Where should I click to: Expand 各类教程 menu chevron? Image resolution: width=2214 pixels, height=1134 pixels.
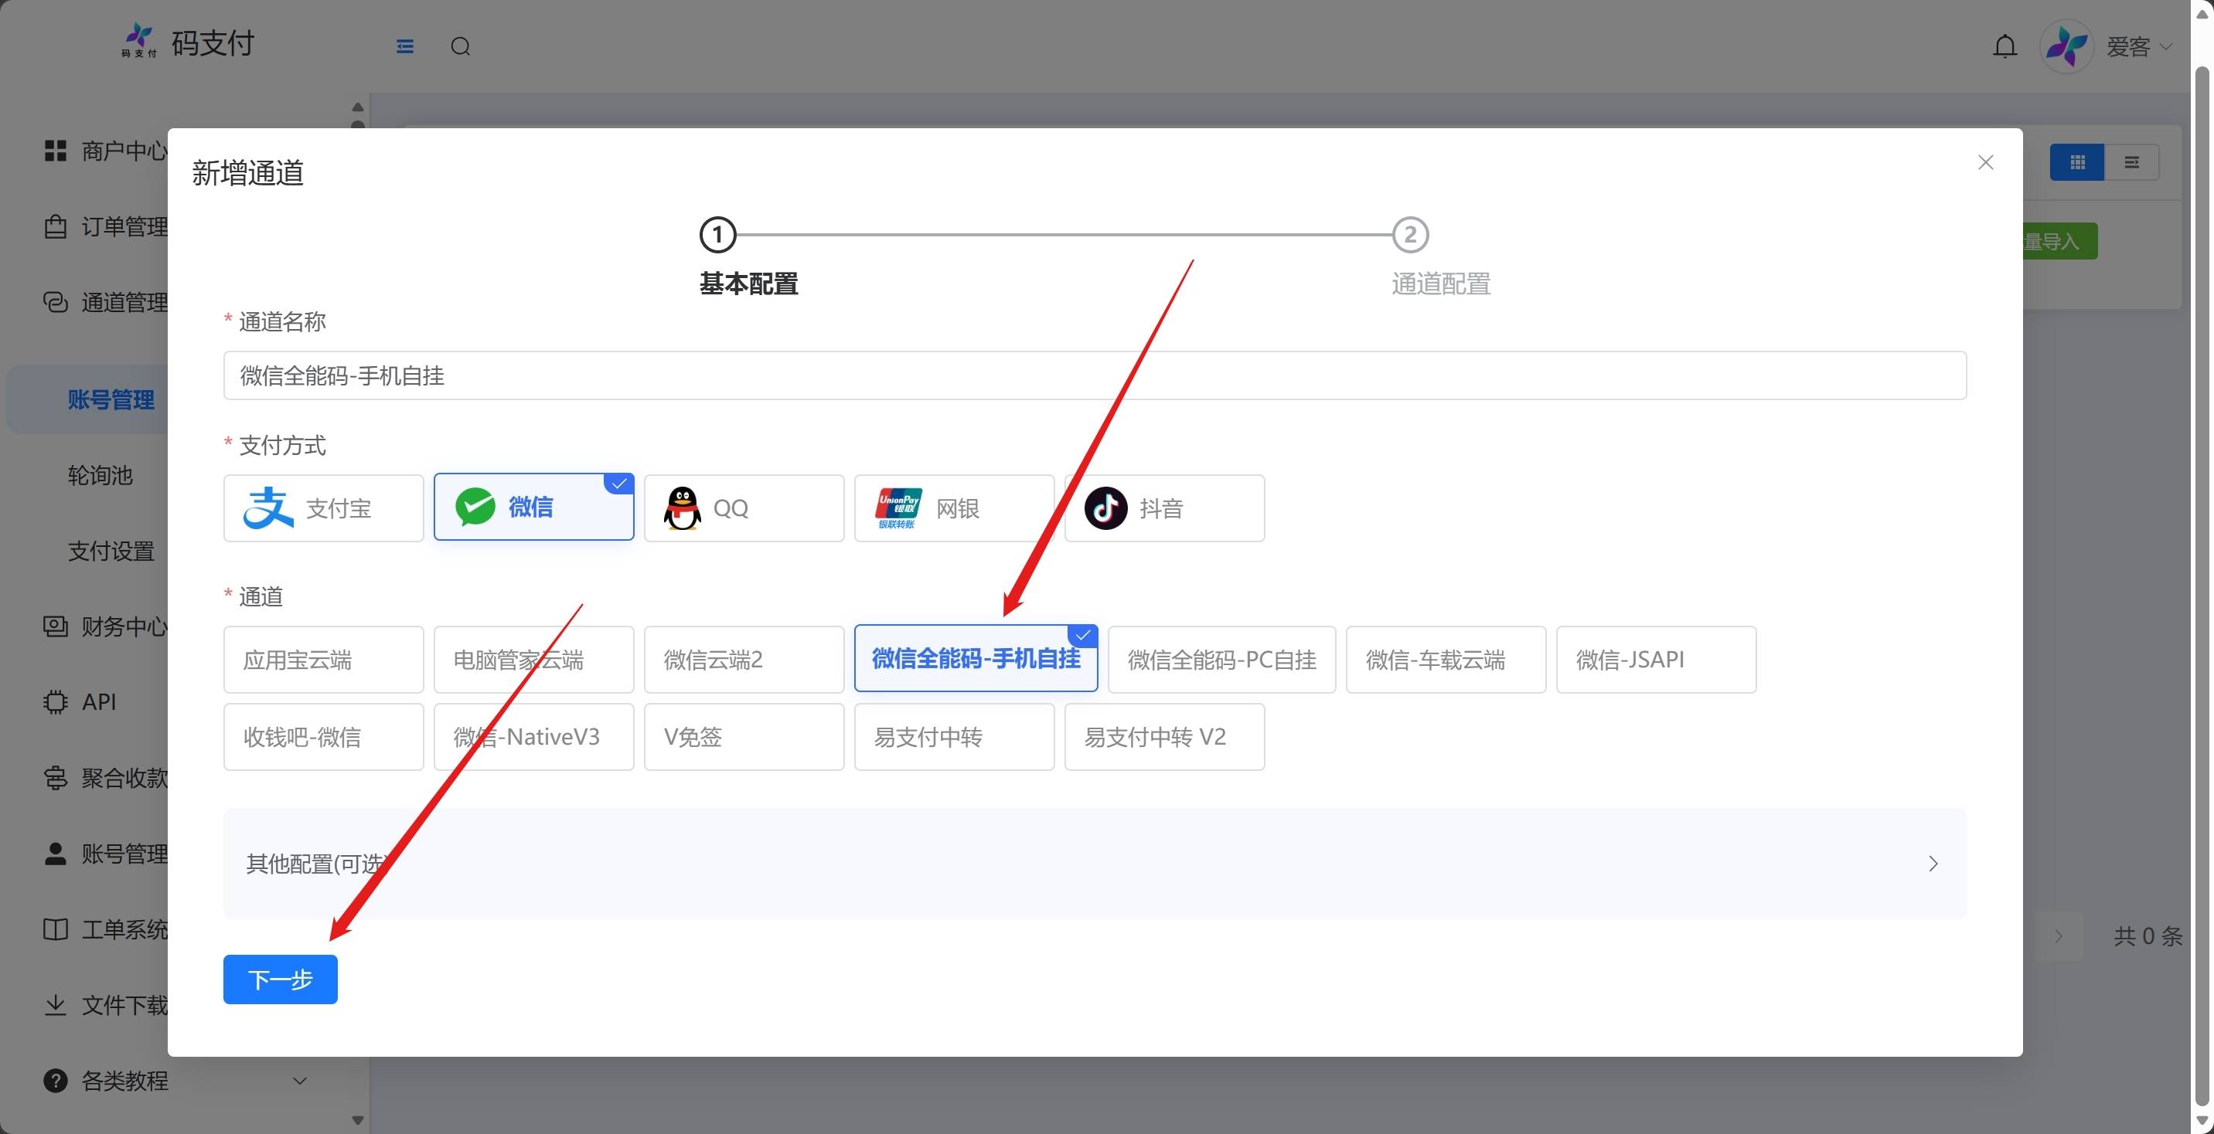coord(299,1081)
